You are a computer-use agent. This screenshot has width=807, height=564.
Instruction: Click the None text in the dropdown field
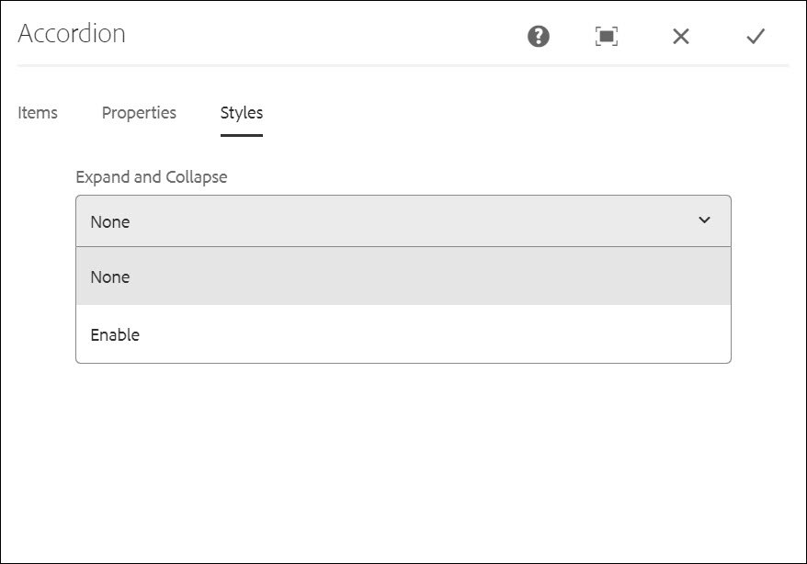110,221
